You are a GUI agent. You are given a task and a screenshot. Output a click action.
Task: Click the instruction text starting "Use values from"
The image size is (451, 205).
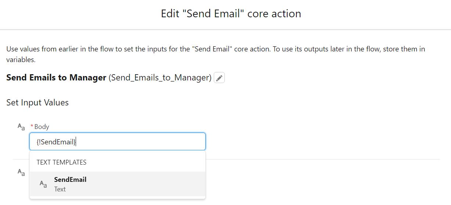coord(216,54)
